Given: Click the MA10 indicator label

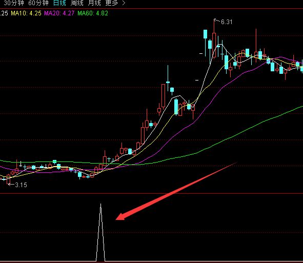Looking at the screenshot, I should (26, 13).
